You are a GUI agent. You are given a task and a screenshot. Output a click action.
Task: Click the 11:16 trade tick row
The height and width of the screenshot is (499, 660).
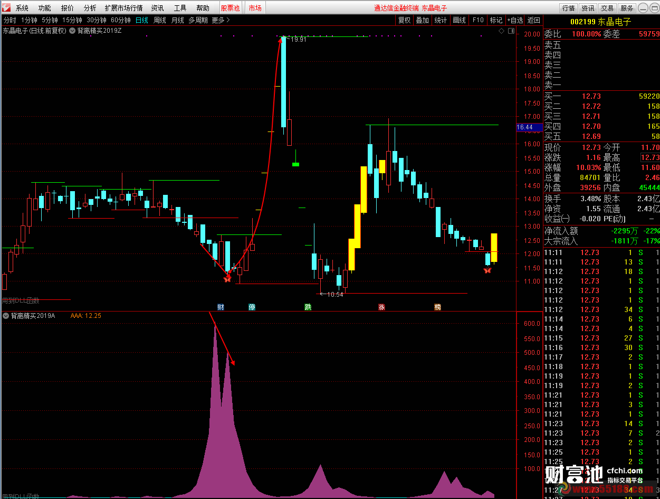pos(602,347)
